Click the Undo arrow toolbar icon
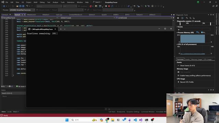Screen dimensions: 219x123 (27, 6)
